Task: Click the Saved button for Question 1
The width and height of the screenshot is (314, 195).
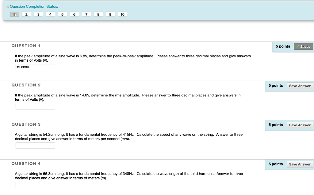Action: coord(303,46)
